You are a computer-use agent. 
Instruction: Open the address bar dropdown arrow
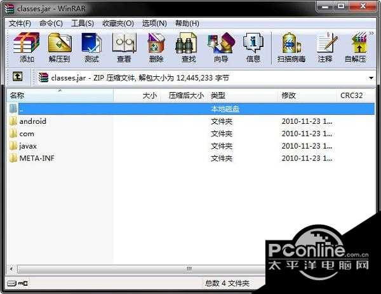coord(371,78)
